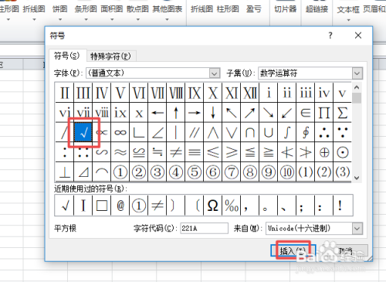Choose the union symbol
The image size is (386, 282).
click(x=269, y=132)
